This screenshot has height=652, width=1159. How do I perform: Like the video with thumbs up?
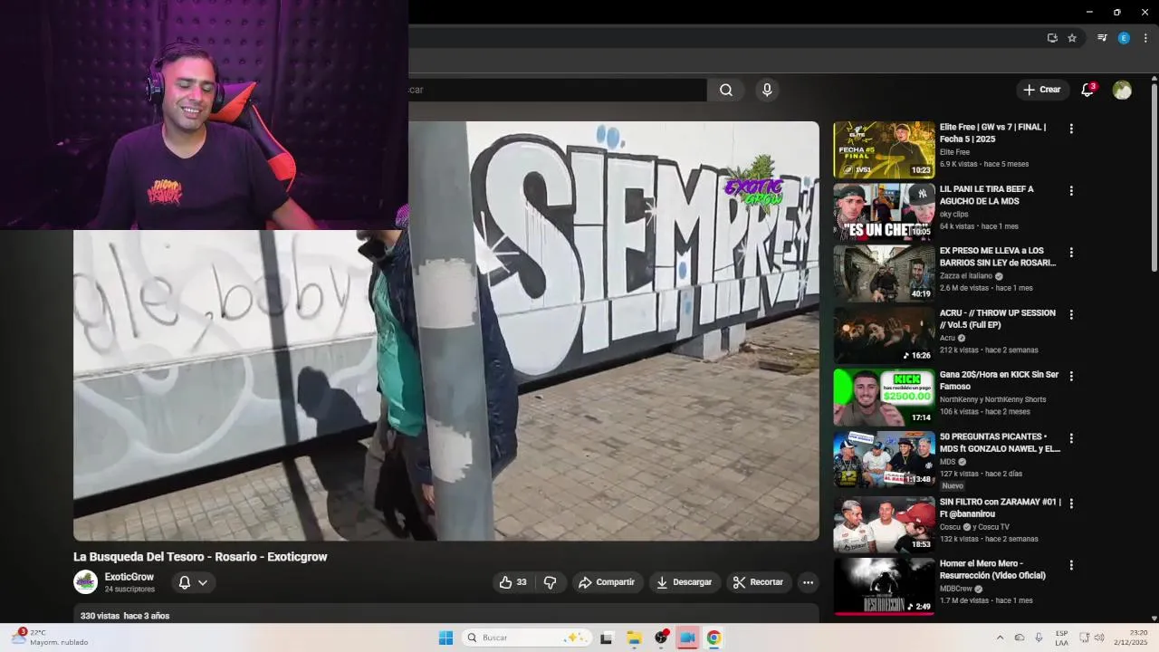tap(512, 582)
